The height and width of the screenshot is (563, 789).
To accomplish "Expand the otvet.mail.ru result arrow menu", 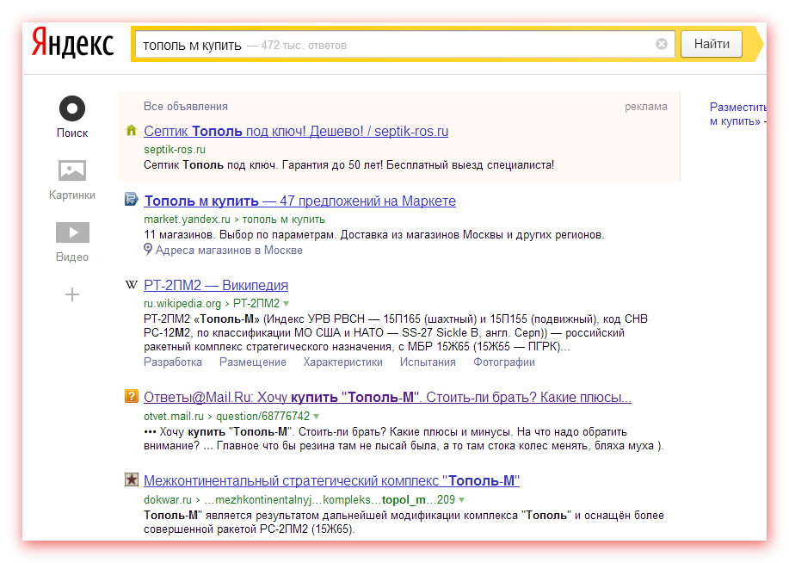I will (317, 417).
